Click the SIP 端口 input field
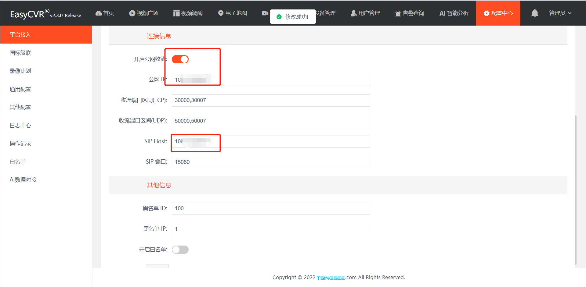Image resolution: width=586 pixels, height=287 pixels. click(x=271, y=162)
